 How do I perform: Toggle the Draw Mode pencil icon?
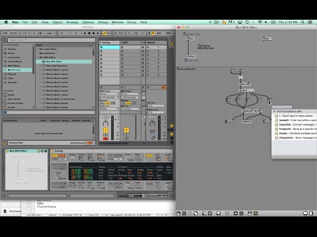(x=149, y=34)
